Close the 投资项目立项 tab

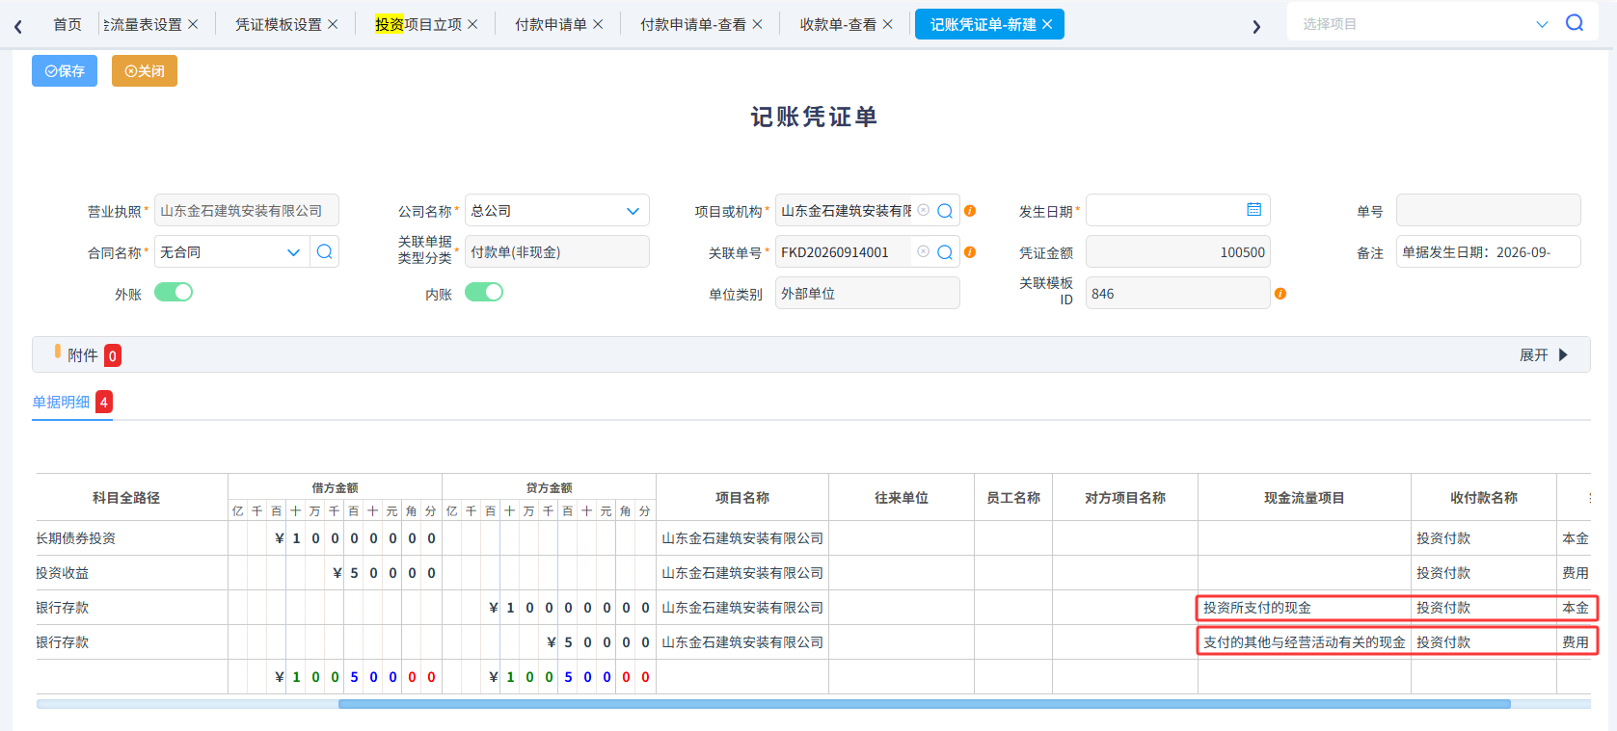coord(472,24)
